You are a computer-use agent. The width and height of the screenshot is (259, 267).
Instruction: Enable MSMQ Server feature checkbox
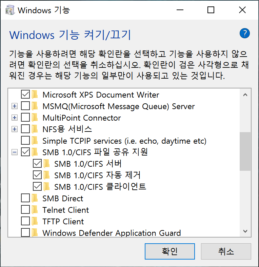pyautogui.click(x=25, y=106)
